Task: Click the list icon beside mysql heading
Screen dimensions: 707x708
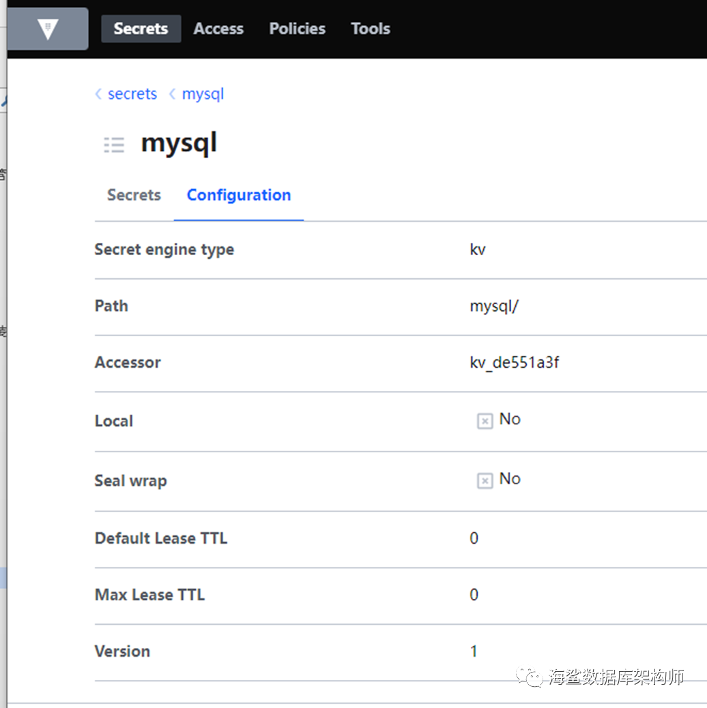Action: pos(114,145)
